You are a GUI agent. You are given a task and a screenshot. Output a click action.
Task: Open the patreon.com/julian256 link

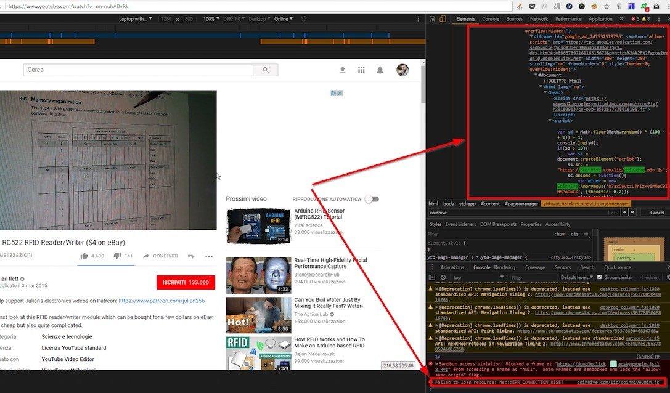[x=161, y=301]
